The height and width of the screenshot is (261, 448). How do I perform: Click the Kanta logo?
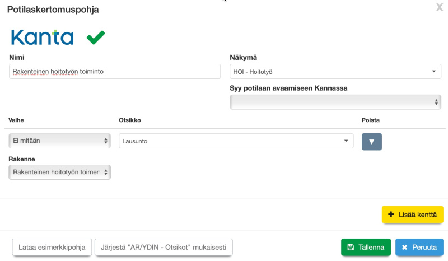tap(43, 37)
